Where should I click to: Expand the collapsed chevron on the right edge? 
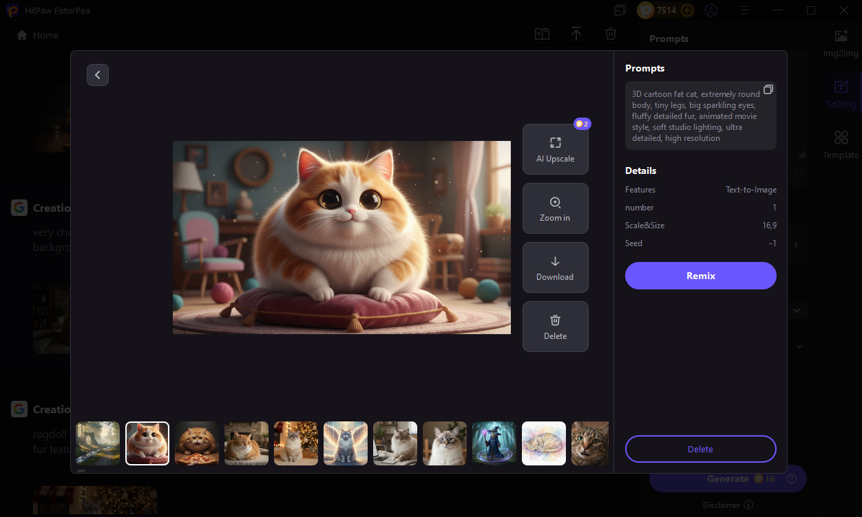pos(797,310)
